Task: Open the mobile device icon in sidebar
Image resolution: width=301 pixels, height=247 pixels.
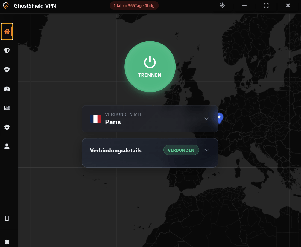Action: click(7, 218)
